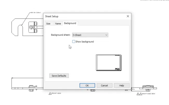This screenshot has width=169, height=105.
Task: Open Help for Sheet Setup
Action: coord(122,86)
